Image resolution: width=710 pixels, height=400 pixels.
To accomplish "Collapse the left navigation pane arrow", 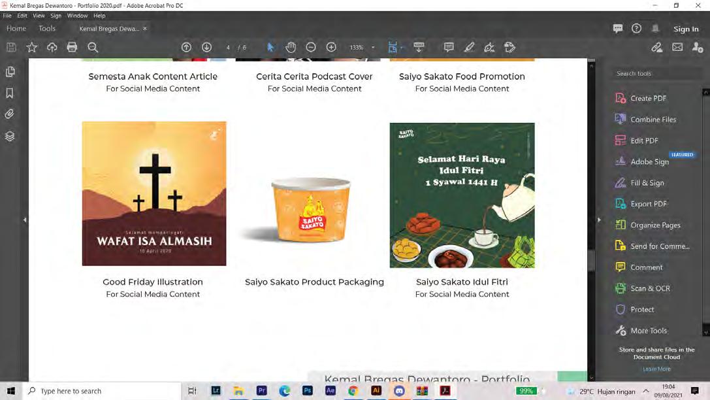I will [25, 220].
